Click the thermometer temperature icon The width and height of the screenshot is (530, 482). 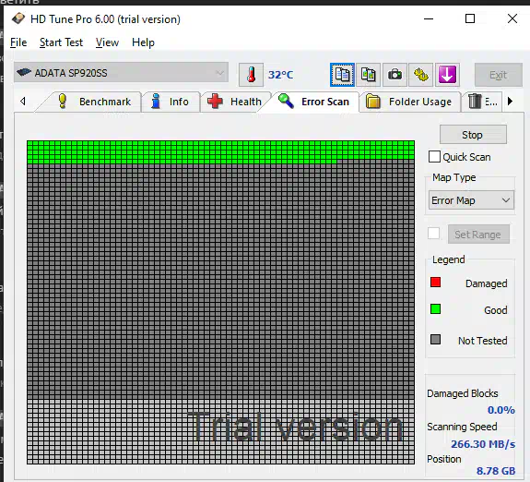coord(251,75)
